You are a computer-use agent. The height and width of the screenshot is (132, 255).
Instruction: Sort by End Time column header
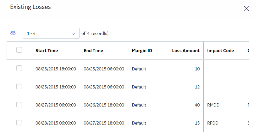pyautogui.click(x=93, y=51)
